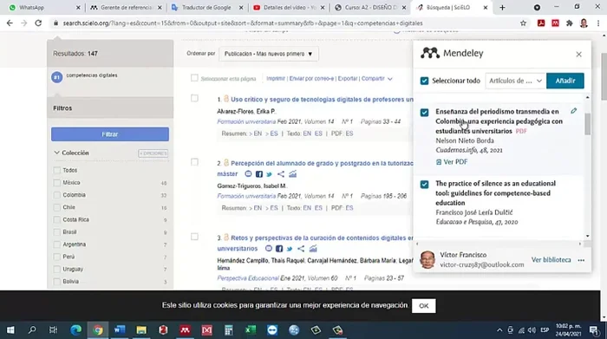Viewport: 607px width, 339px height.
Task: Check the Chile collection filter
Action: pyautogui.click(x=57, y=207)
